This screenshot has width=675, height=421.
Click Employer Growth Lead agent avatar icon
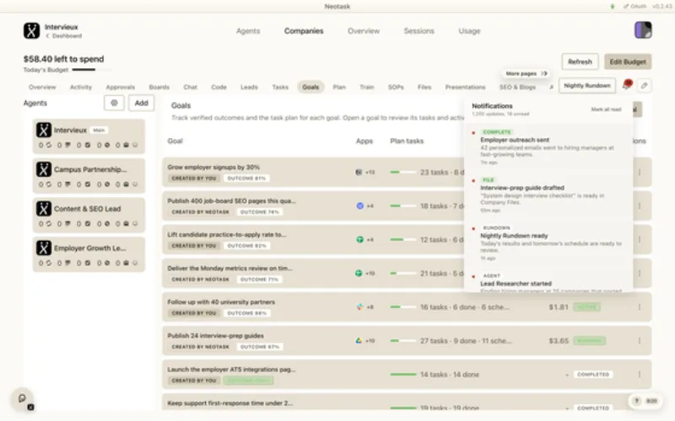[44, 248]
